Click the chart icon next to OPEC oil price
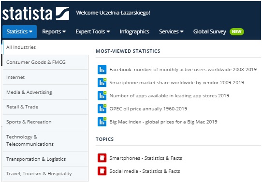 pos(102,108)
